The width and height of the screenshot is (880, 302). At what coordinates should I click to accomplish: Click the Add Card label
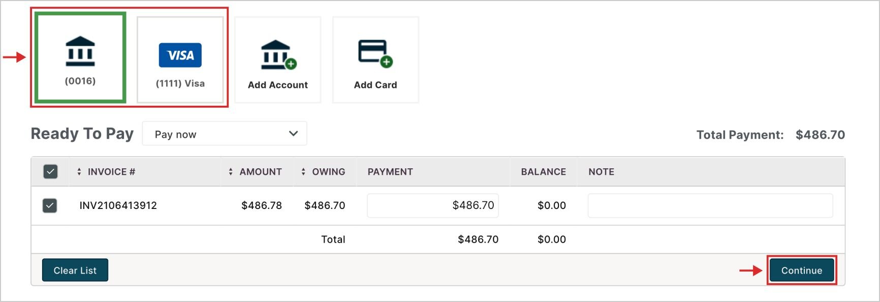[375, 85]
